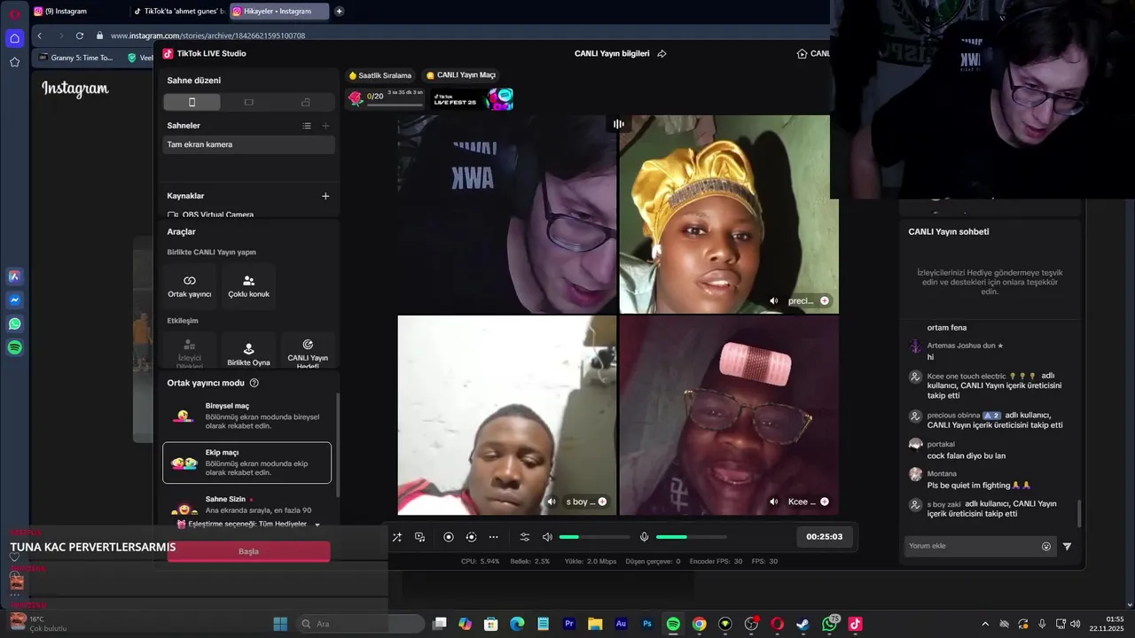The image size is (1135, 638).
Task: Select the landscape scene layout icon
Action: click(248, 103)
